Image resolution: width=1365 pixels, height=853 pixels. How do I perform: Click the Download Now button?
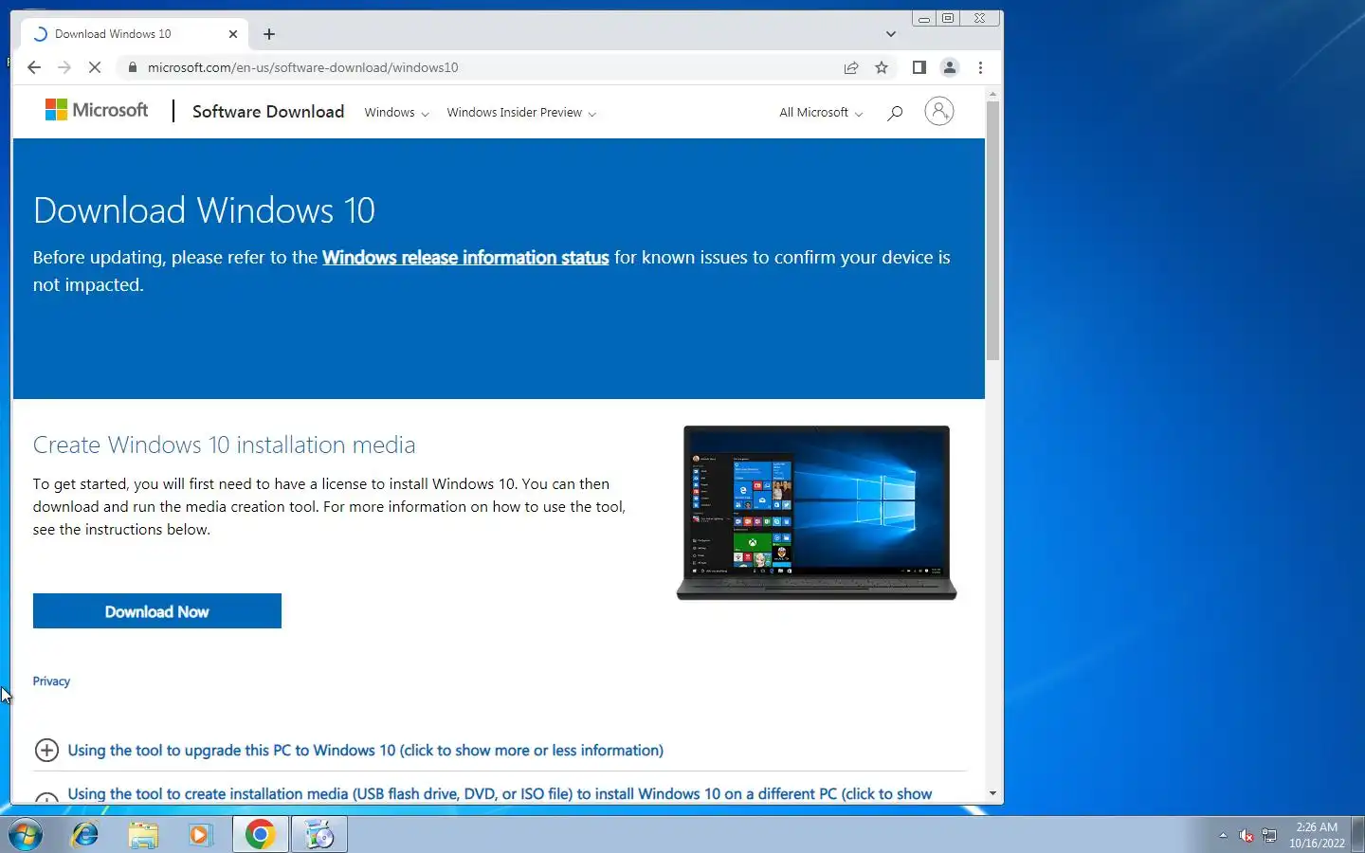[x=157, y=611]
